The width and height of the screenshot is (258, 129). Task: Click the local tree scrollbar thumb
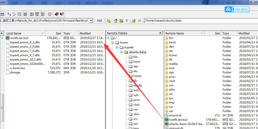click(2, 108)
